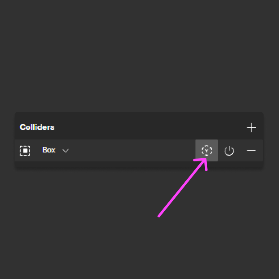Open the Box collider type dropdown
279x279 pixels.
pyautogui.click(x=56, y=150)
